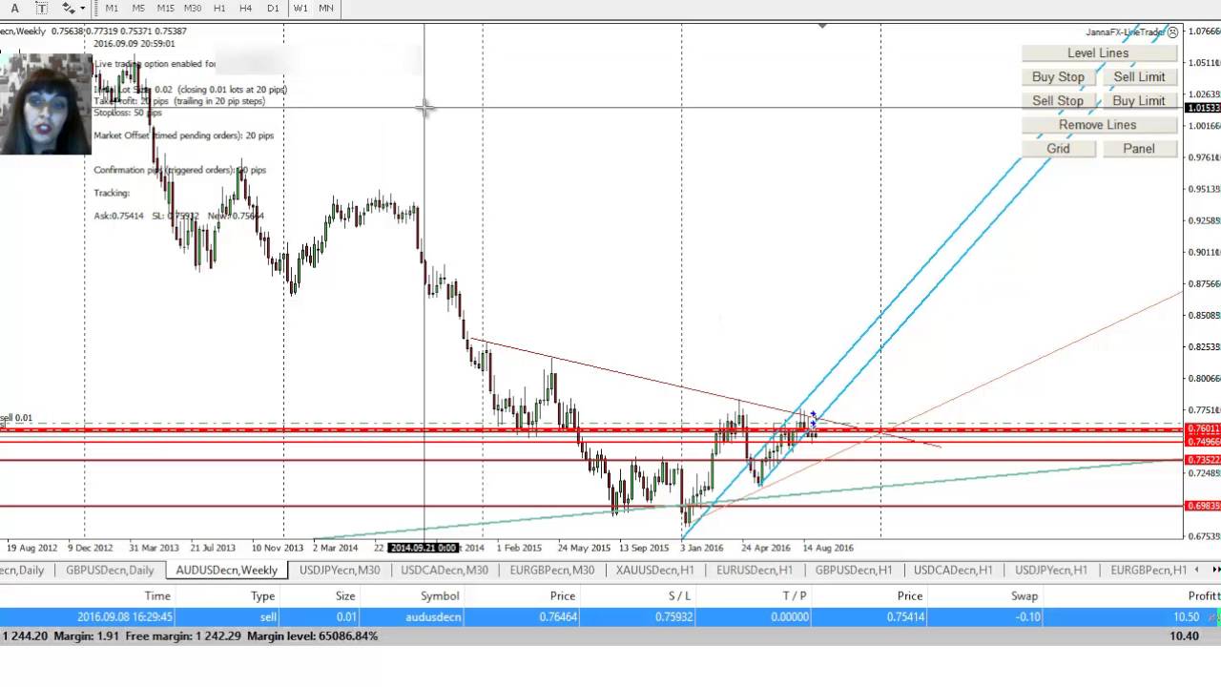The width and height of the screenshot is (1221, 687).
Task: Expand the arrows tool dropdown arrow
Action: pos(83,8)
